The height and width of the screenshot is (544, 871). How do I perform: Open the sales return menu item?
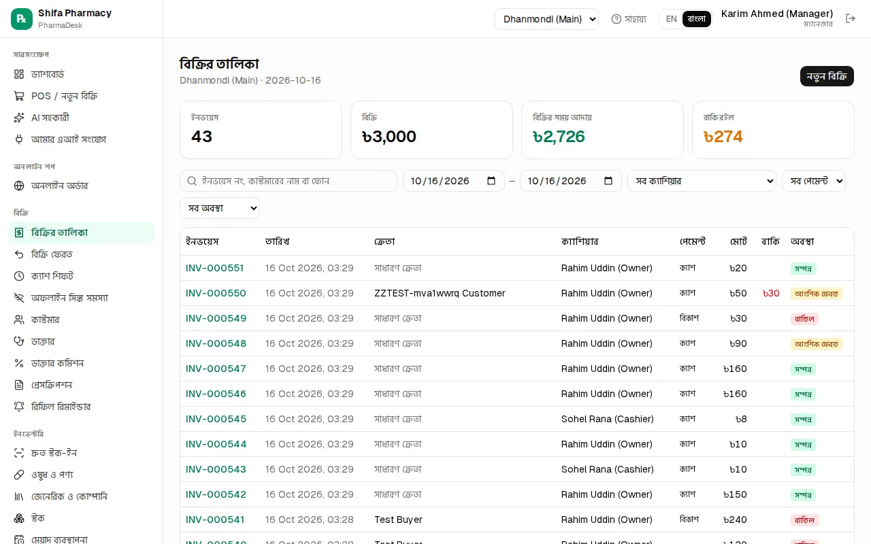pyautogui.click(x=82, y=254)
